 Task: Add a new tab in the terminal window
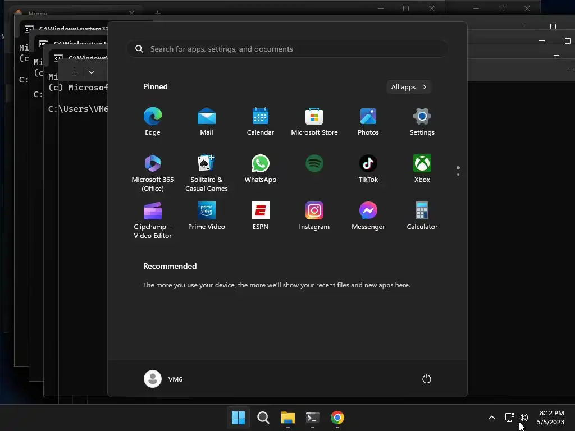(75, 72)
